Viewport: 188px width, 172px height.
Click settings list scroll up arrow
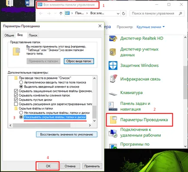[94, 78]
